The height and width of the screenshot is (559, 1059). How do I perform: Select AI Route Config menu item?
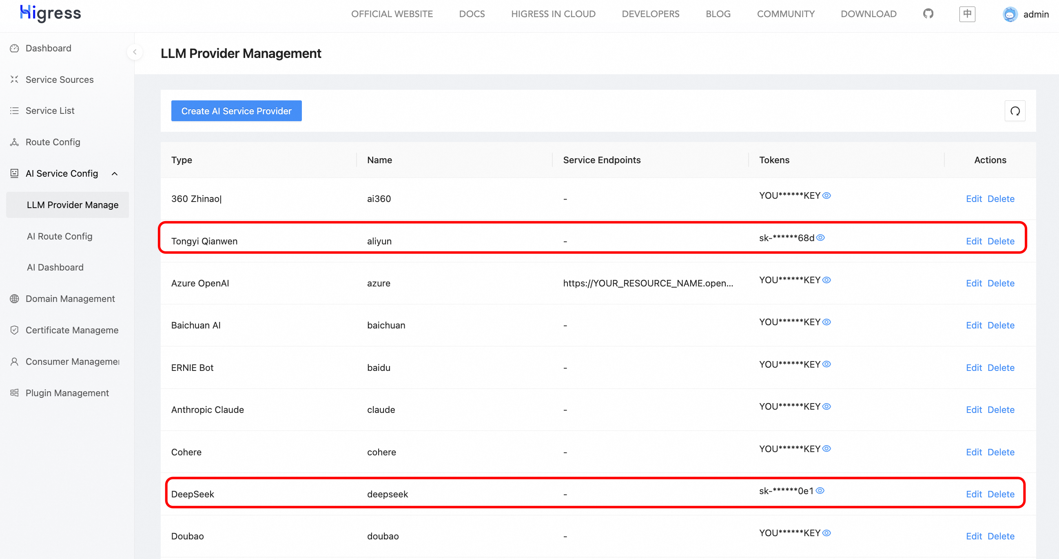pos(59,236)
